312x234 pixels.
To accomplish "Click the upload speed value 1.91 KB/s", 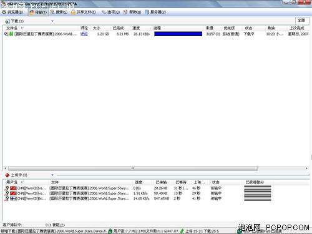I will point(140,193).
